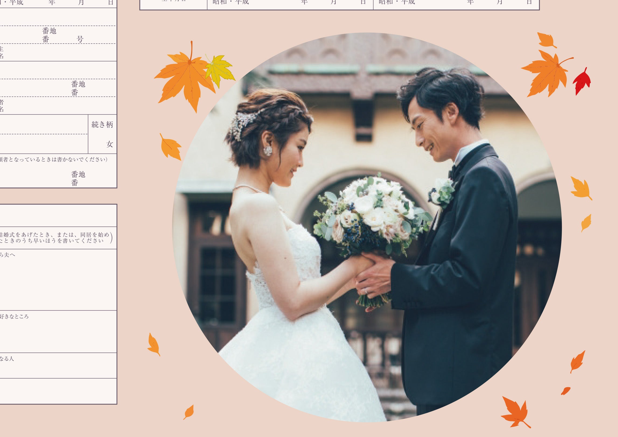Click the なる人 heading
The height and width of the screenshot is (437, 618).
[7, 359]
